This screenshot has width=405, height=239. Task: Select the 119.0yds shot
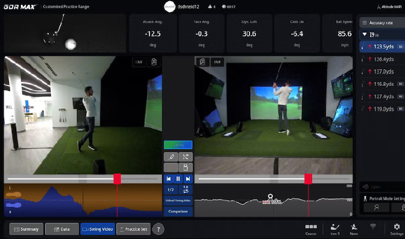pos(382,109)
